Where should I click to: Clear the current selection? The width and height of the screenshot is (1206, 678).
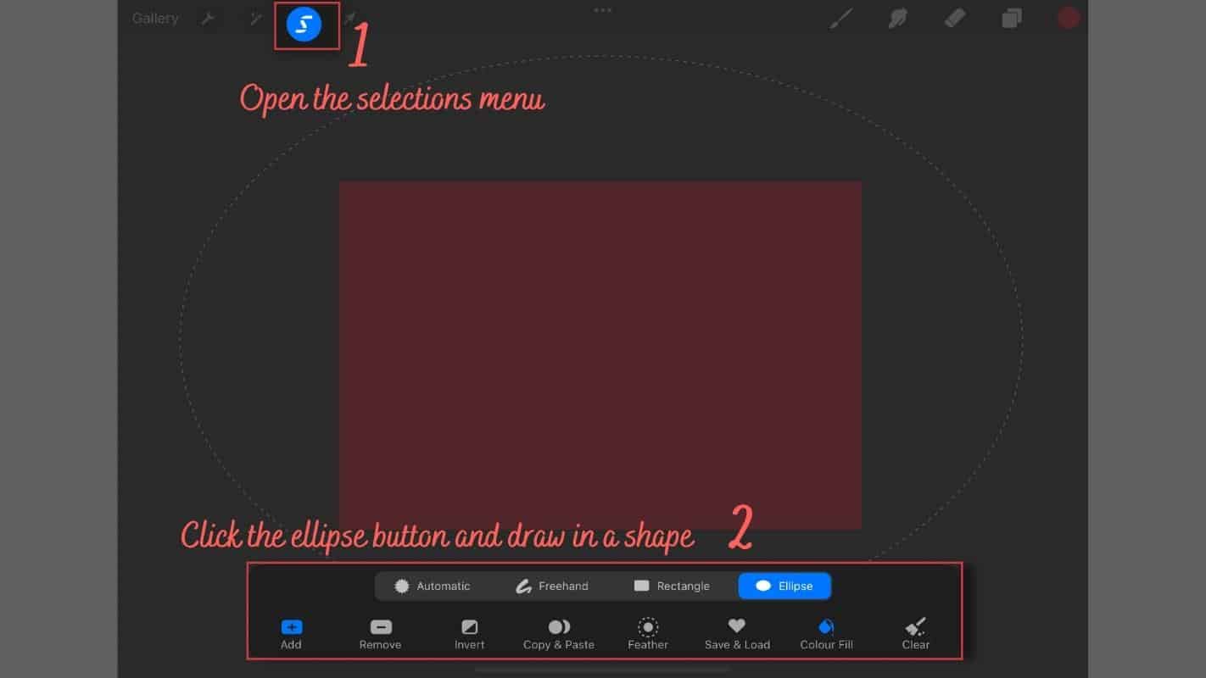click(x=916, y=635)
